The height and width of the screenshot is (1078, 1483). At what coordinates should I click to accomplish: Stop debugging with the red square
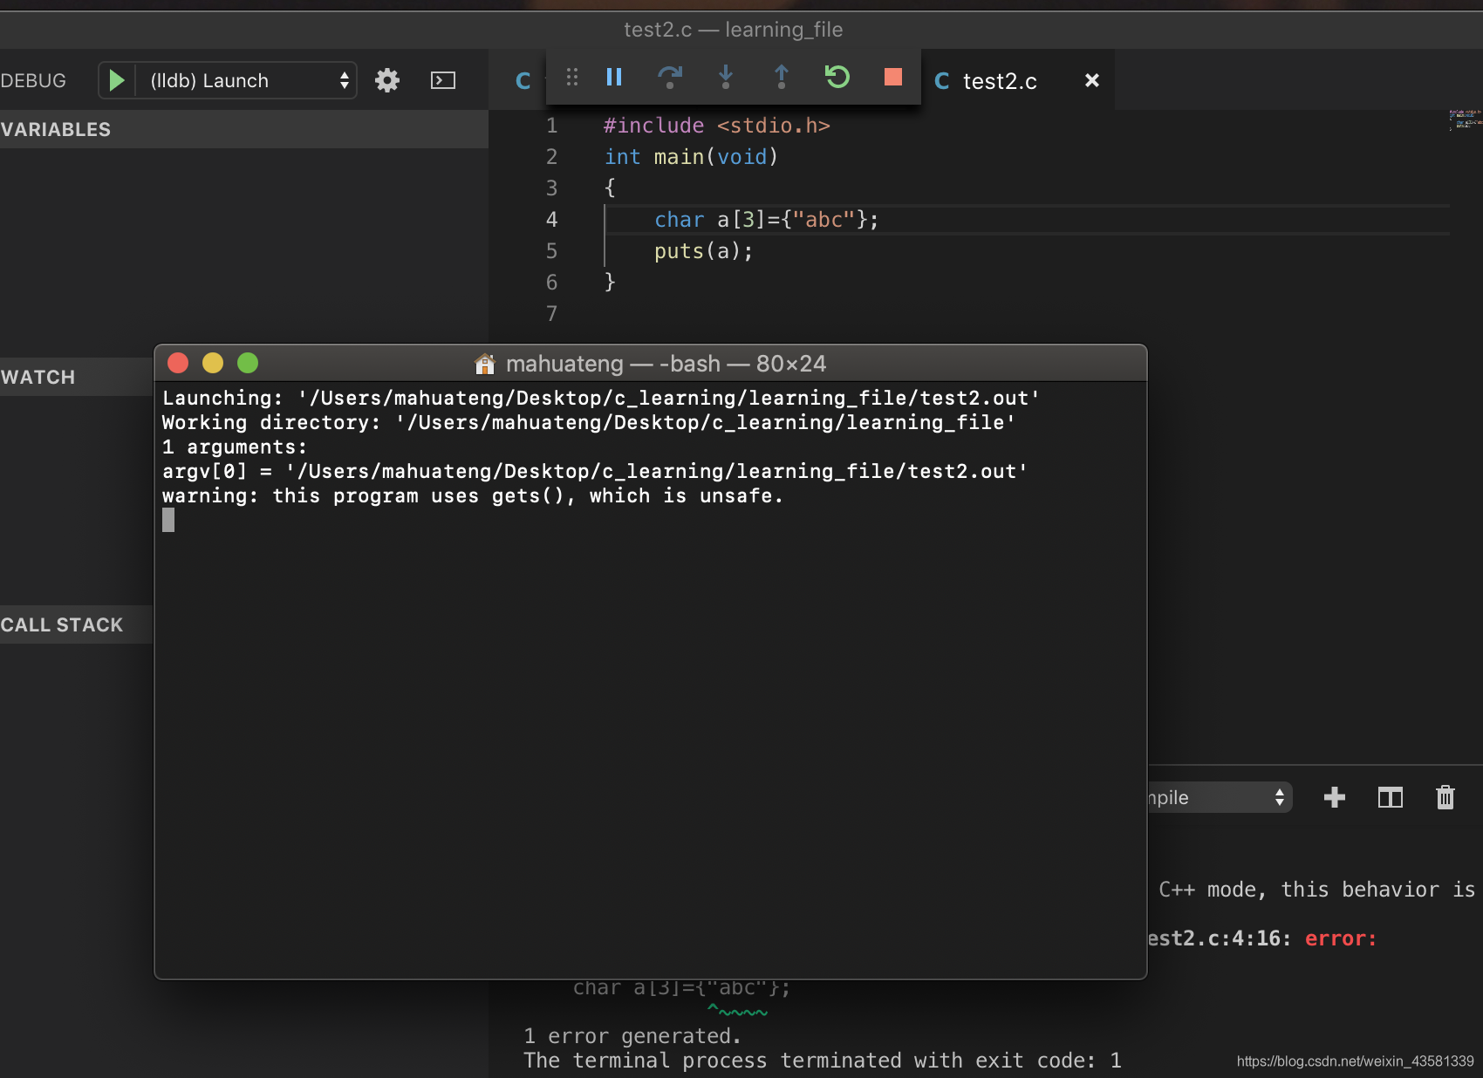click(893, 78)
